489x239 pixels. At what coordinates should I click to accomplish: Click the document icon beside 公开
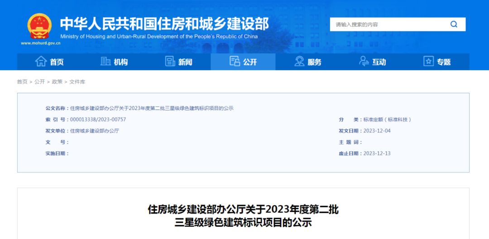point(235,61)
